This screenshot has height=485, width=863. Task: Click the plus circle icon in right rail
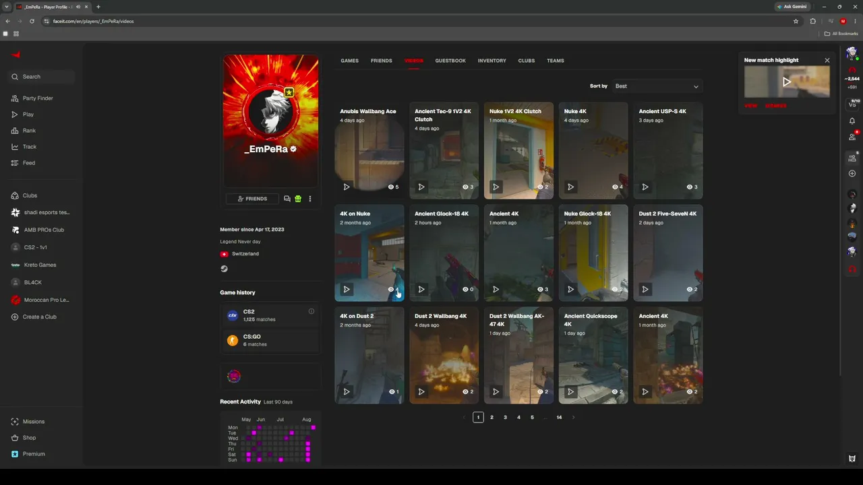click(x=852, y=174)
